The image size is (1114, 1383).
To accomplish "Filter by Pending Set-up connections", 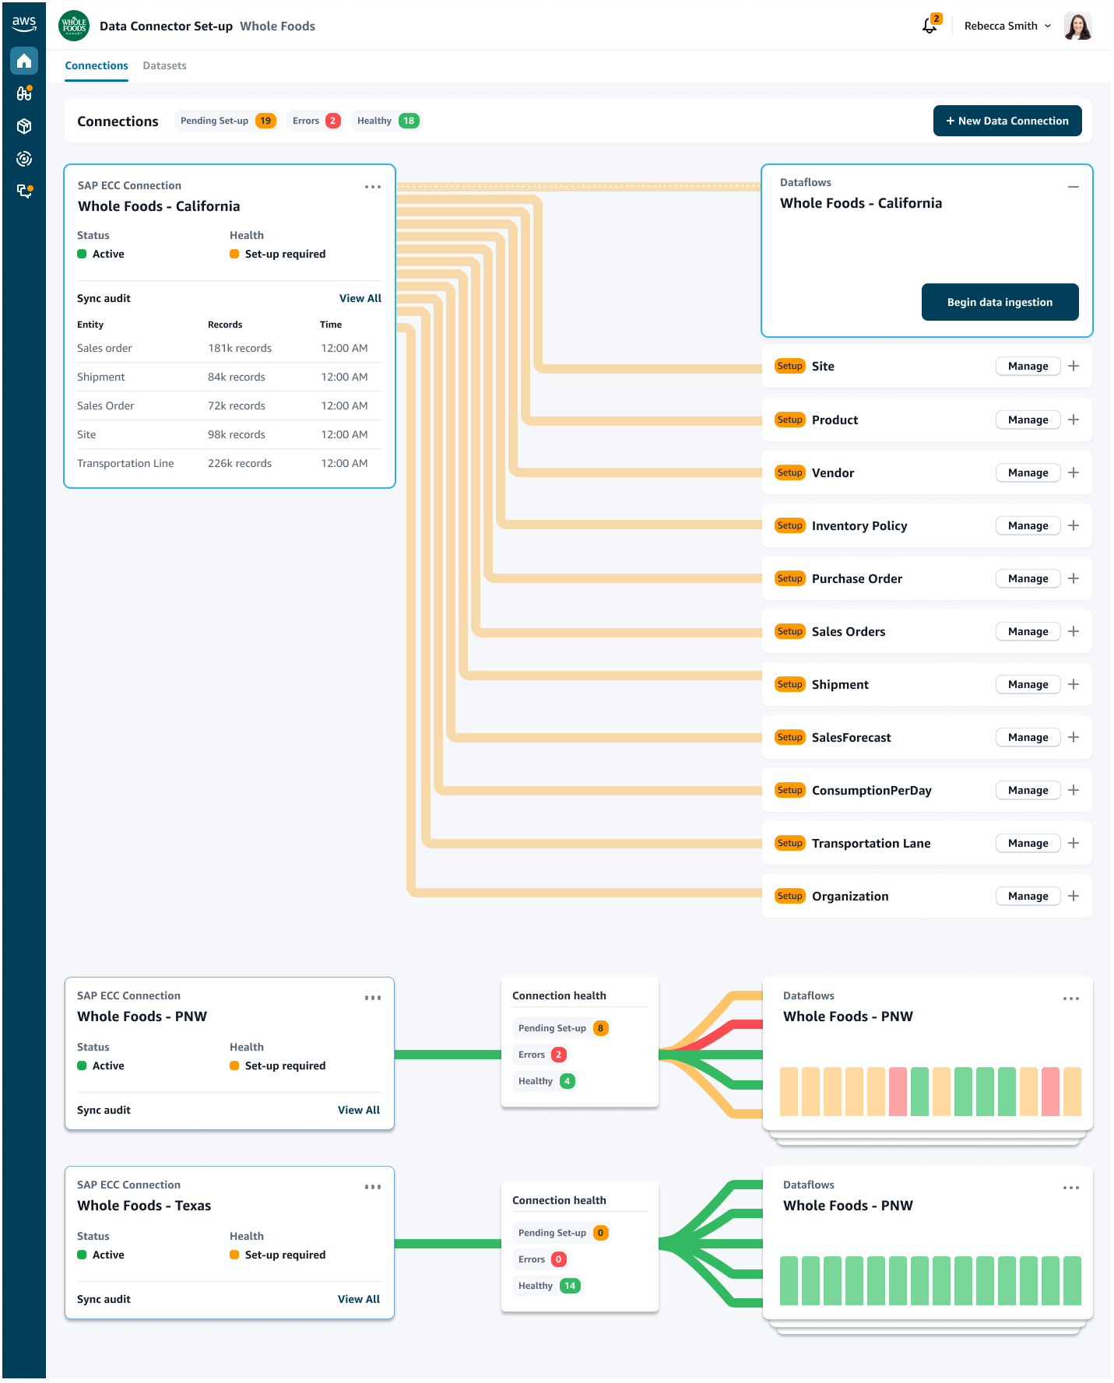I will click(227, 121).
